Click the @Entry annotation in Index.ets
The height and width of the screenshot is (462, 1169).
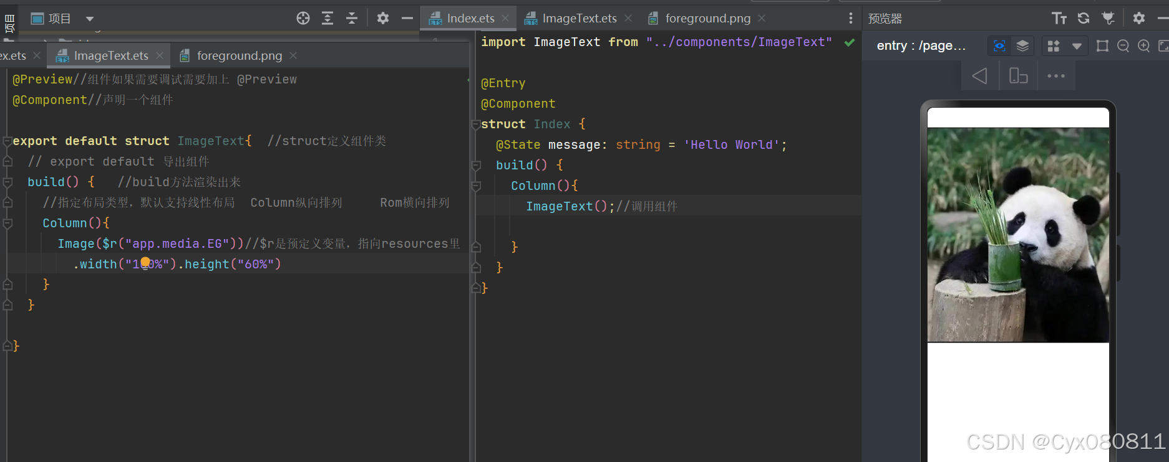(503, 83)
